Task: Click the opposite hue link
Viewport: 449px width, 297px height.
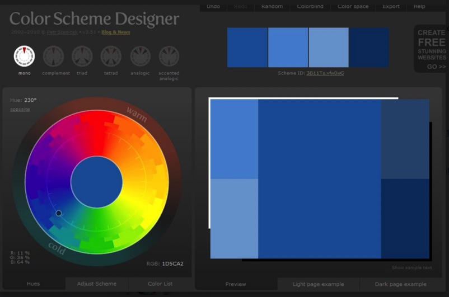Action: [x=20, y=109]
